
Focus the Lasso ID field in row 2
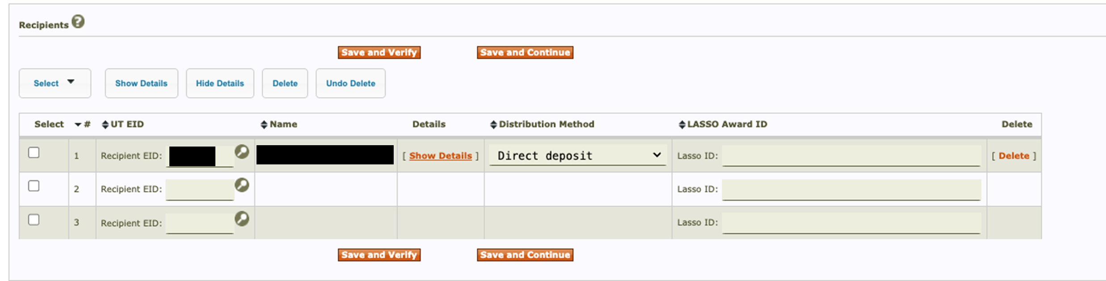point(851,189)
